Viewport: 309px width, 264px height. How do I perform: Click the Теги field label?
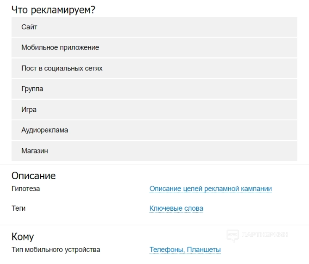pyautogui.click(x=18, y=208)
